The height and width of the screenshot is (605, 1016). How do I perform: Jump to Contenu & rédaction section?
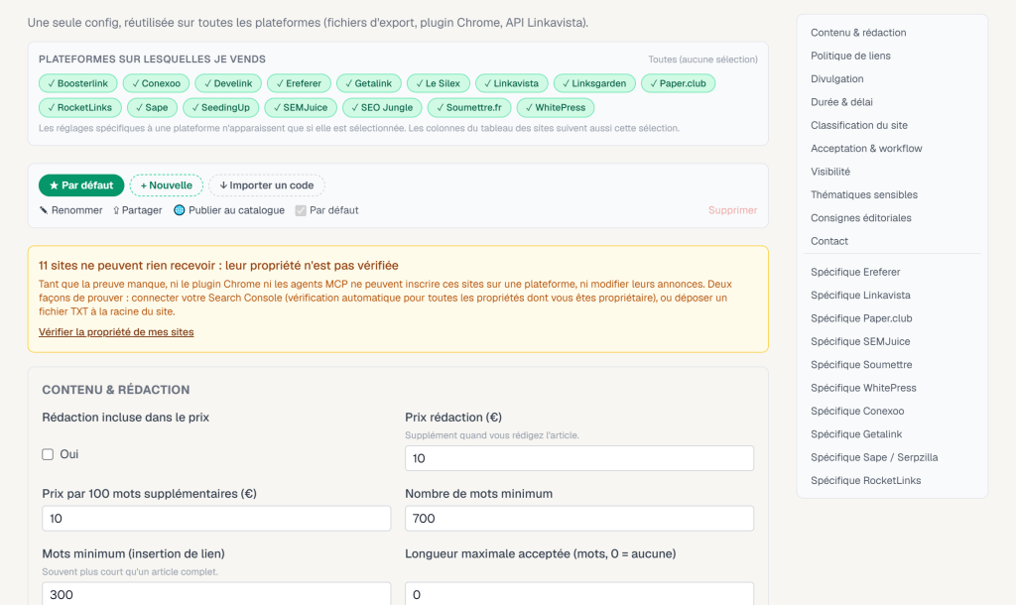(858, 33)
